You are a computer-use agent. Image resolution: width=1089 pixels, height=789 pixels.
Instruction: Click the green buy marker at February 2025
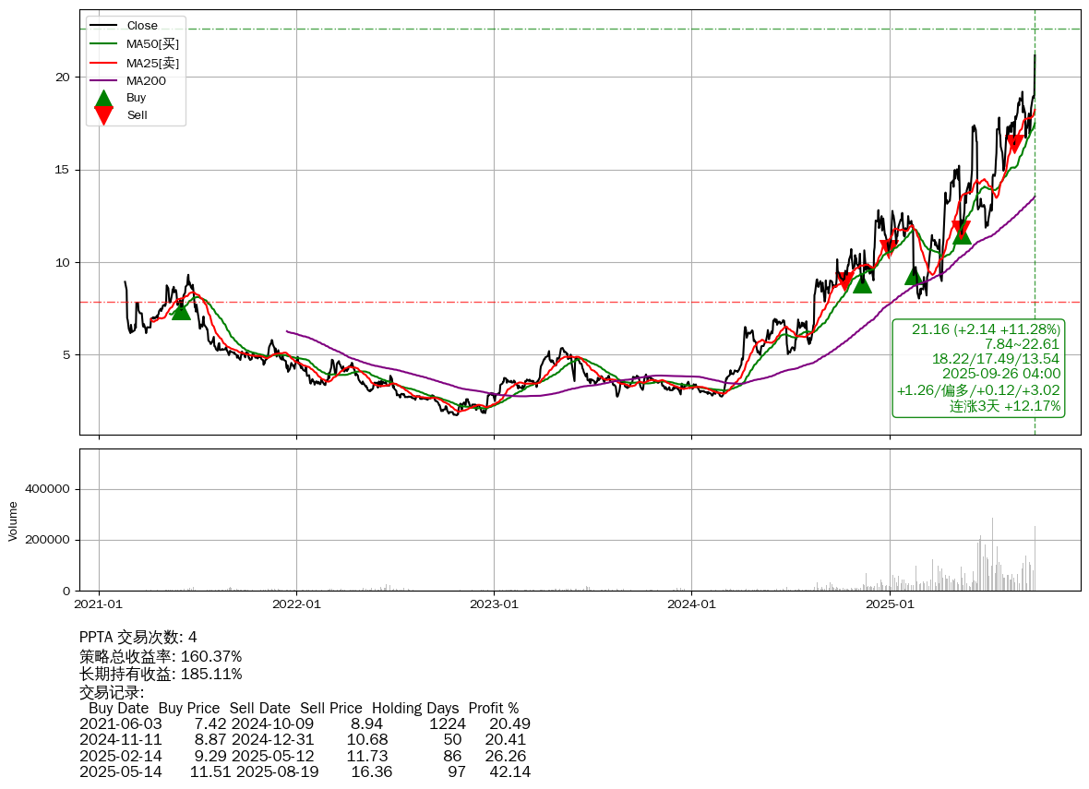click(x=914, y=275)
